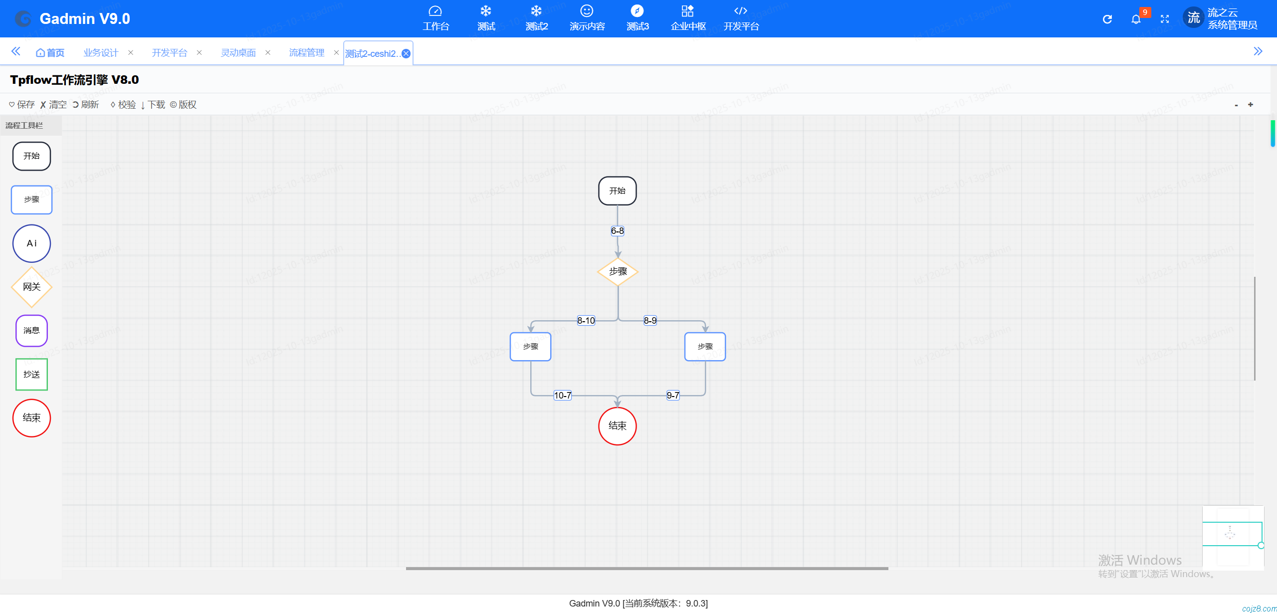The height and width of the screenshot is (613, 1277).
Task: Pick the red 结束 end tool
Action: [x=31, y=418]
